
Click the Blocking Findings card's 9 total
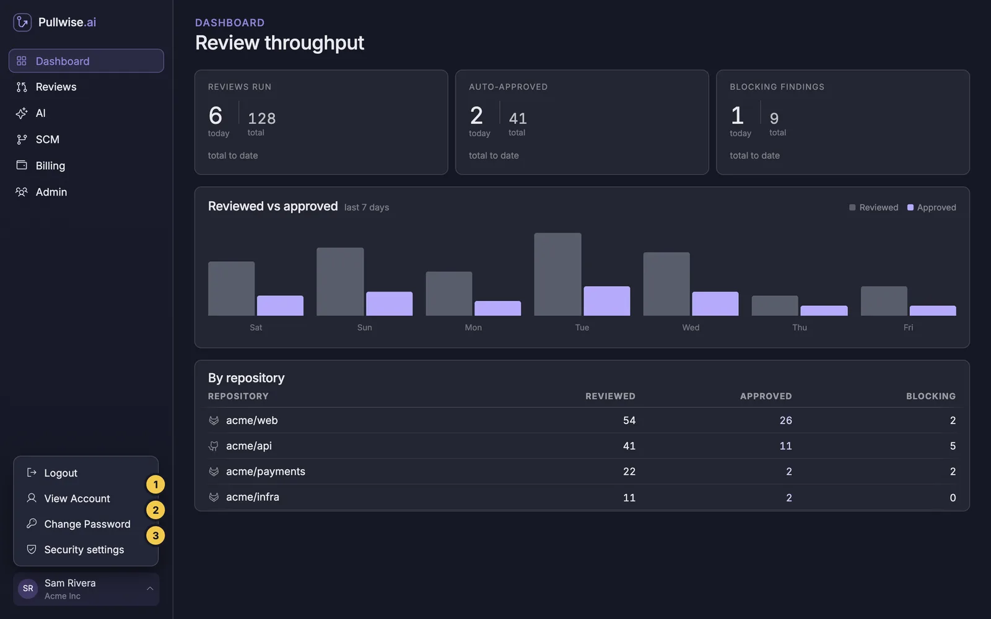(774, 118)
